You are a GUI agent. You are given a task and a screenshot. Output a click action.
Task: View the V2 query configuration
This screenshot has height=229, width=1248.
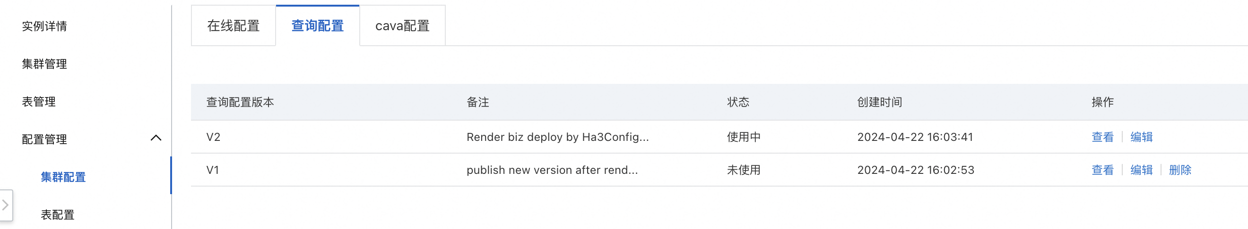click(x=1102, y=137)
